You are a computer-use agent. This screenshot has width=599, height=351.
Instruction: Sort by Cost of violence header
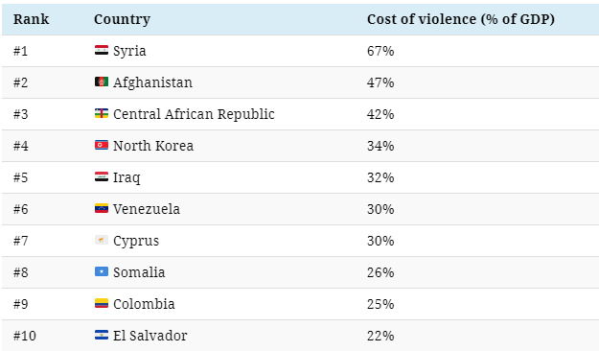point(461,19)
